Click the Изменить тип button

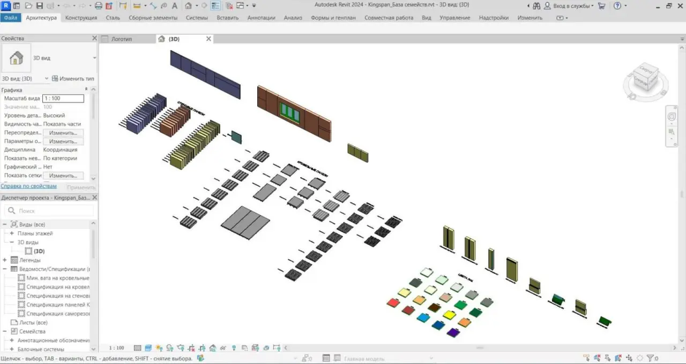click(72, 79)
